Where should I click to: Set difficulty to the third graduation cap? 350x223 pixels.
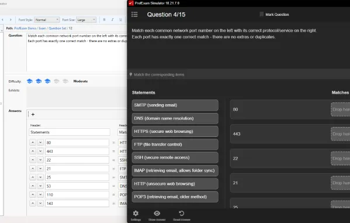coord(47,81)
